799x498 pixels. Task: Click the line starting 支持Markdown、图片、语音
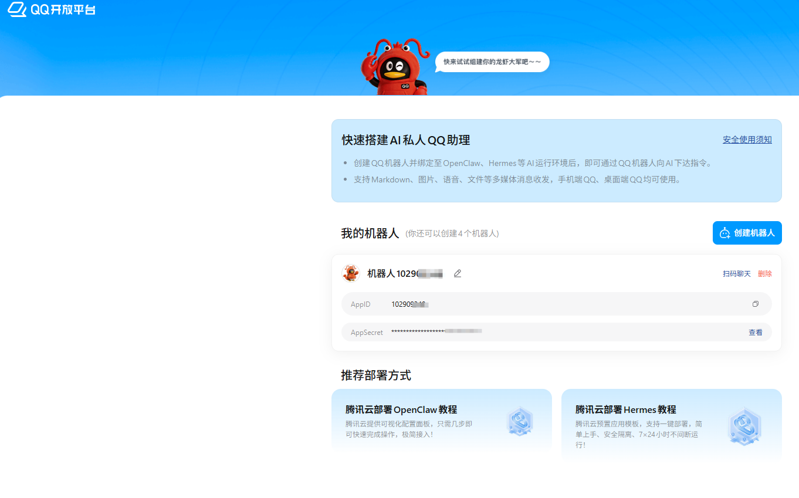518,179
